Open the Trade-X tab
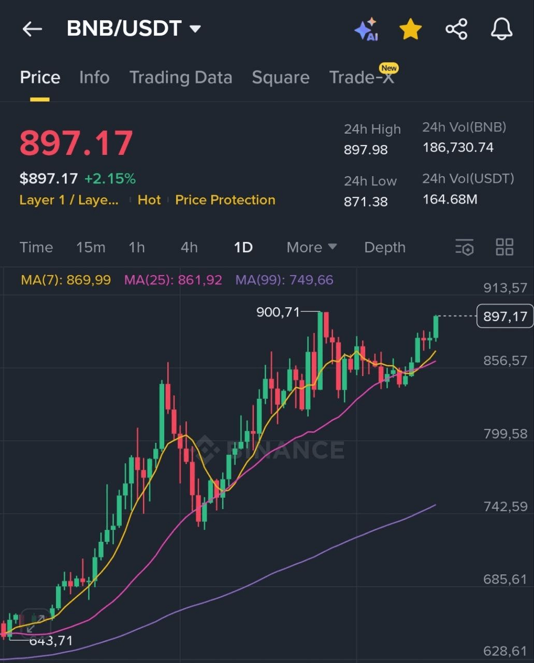 tap(362, 78)
